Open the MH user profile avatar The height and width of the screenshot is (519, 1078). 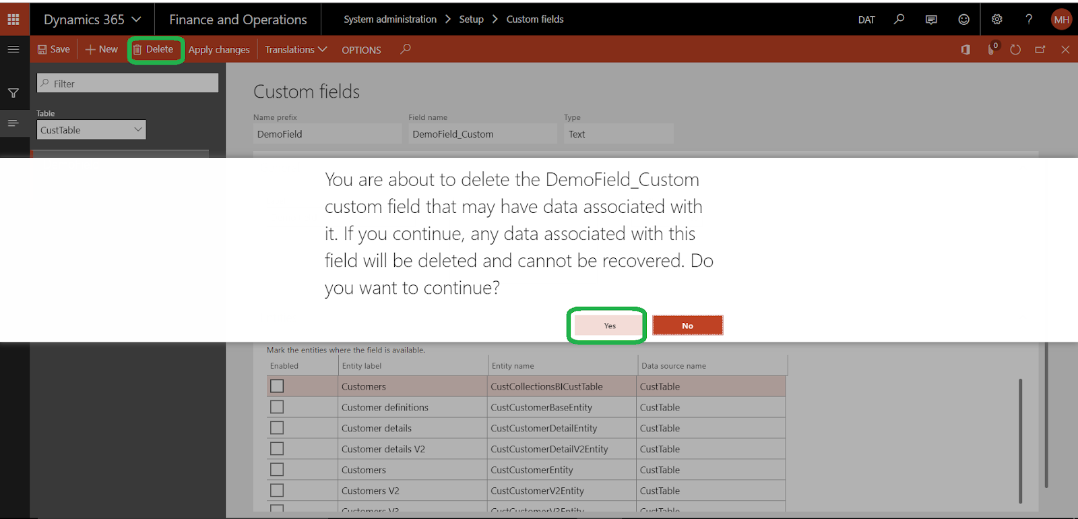pos(1062,20)
